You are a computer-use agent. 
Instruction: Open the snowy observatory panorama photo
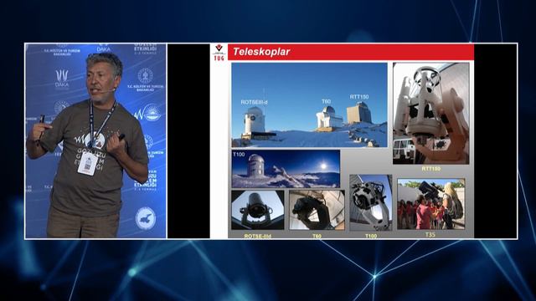click(x=309, y=105)
